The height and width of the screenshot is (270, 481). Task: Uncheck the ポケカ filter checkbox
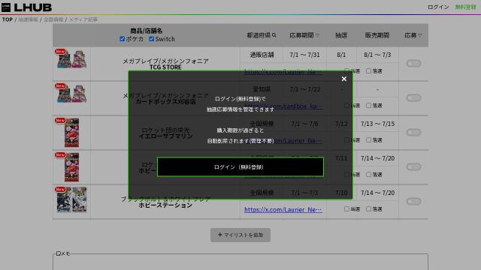(x=123, y=39)
